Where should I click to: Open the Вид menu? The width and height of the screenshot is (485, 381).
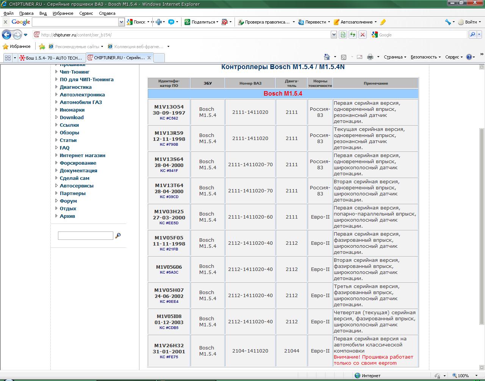43,13
